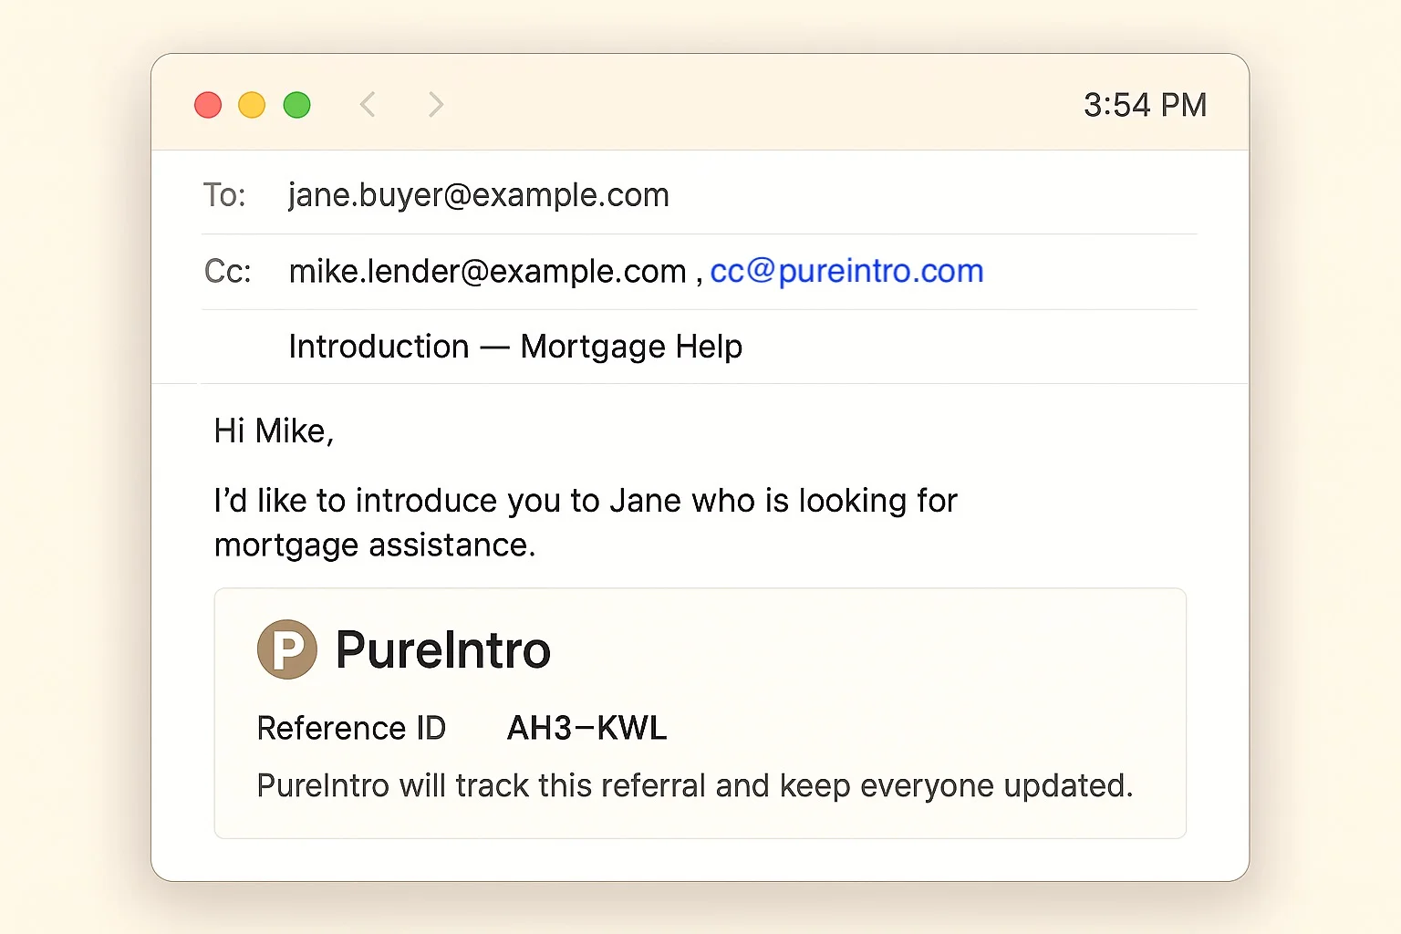Click the 'Hi Mike,' greeting line
Image resolution: width=1401 pixels, height=934 pixels.
[274, 431]
